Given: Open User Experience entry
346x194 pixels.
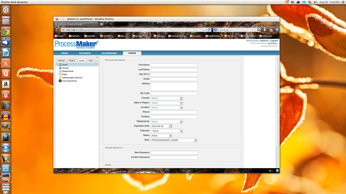Looking at the screenshot, I should [69, 81].
